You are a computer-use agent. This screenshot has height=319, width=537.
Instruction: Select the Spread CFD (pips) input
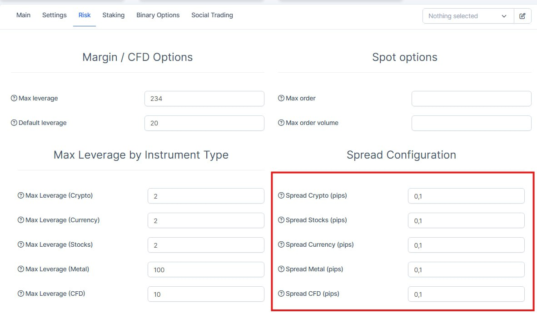click(x=466, y=294)
